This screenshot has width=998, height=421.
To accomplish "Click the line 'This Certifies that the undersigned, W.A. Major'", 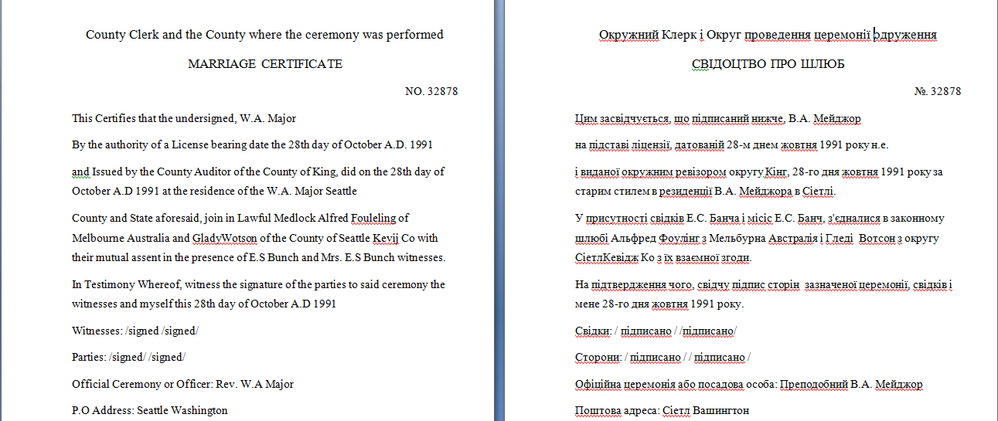I will [184, 118].
